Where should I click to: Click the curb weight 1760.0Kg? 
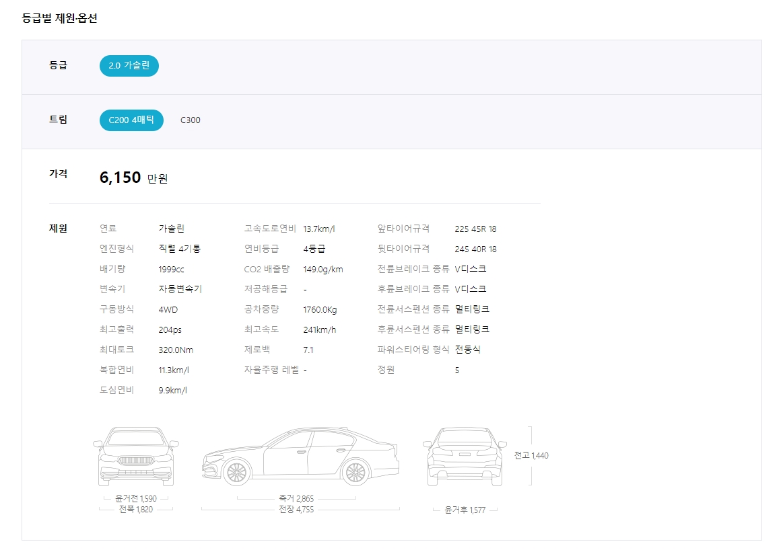[320, 310]
